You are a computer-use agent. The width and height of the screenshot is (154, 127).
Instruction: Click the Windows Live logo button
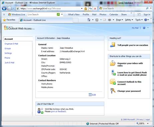pyautogui.click(x=17, y=14)
